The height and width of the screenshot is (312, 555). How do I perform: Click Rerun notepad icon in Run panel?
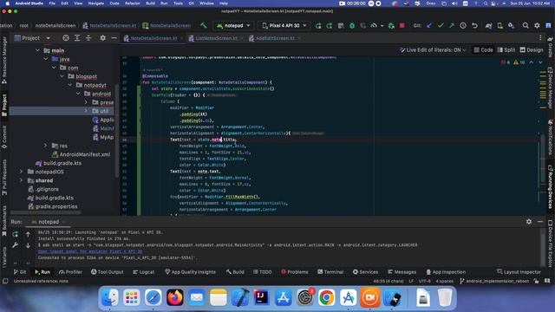tap(16, 234)
